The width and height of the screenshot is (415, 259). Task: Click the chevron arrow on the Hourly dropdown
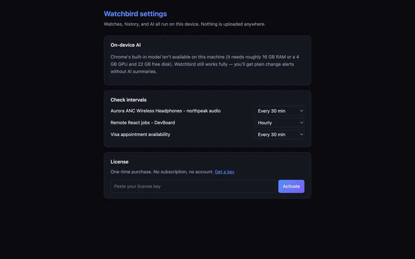tap(301, 123)
